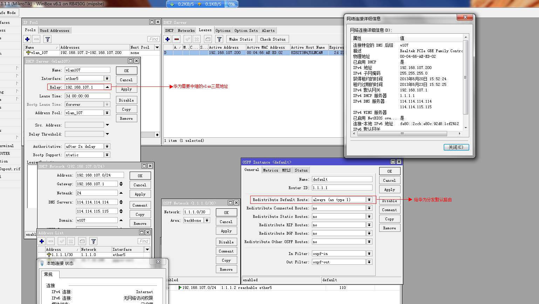Select lease row 192.168.107.200

pos(253,53)
